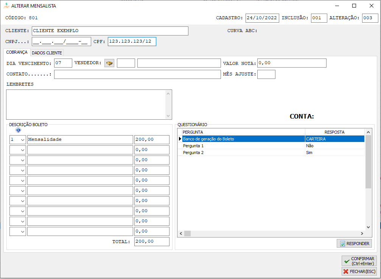Click the CONTATO field
Image resolution: width=381 pixels, height=279 pixels.
137,74
